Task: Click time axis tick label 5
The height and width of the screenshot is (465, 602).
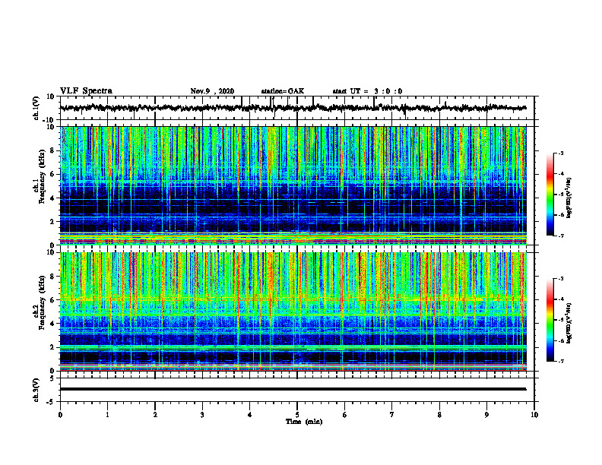Action: (x=297, y=415)
